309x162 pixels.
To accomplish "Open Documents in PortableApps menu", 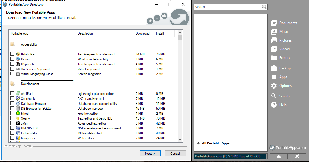I will pyautogui.click(x=284, y=23).
